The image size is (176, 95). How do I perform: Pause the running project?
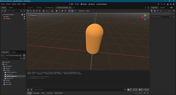pos(161,4)
